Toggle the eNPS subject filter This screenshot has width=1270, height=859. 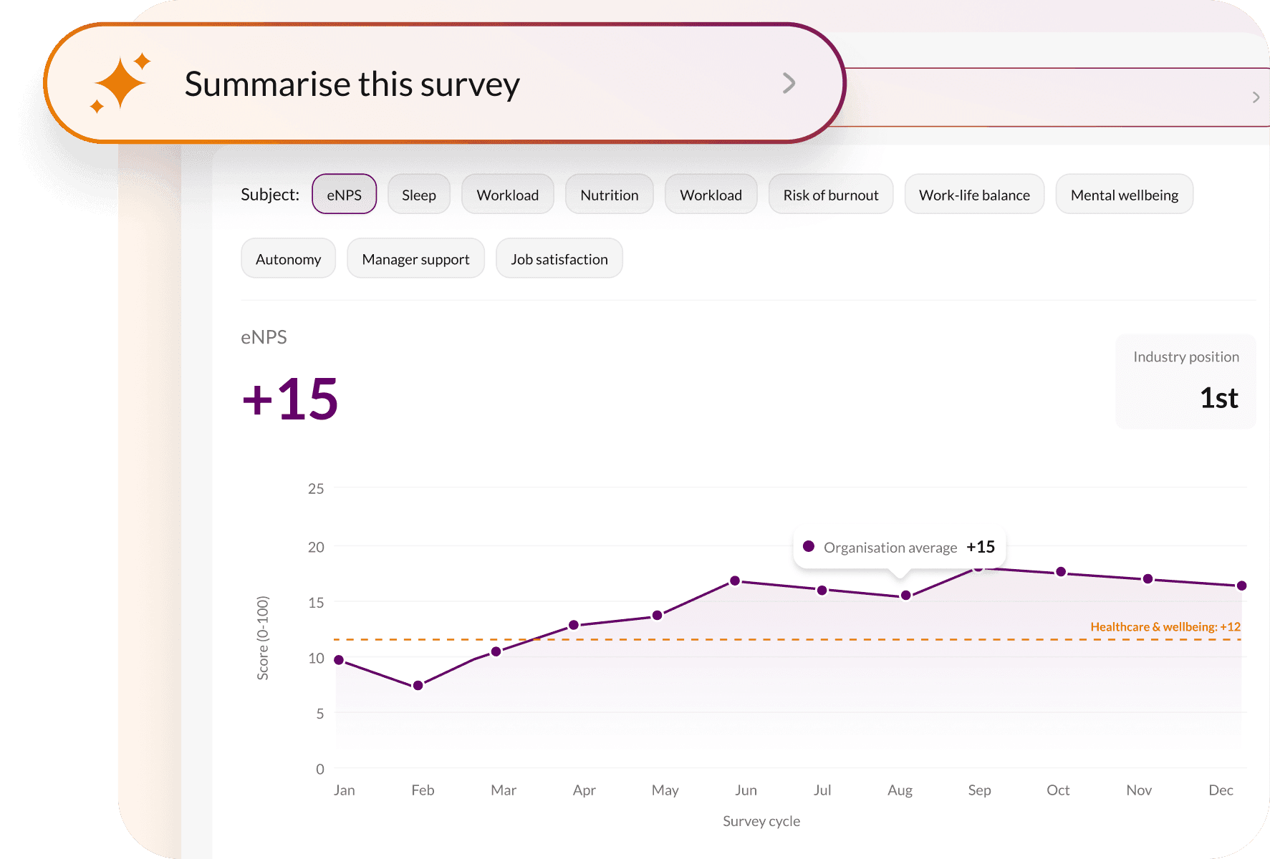344,194
